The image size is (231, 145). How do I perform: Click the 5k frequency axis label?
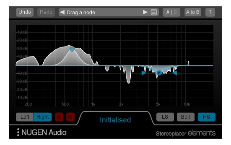click(x=158, y=104)
